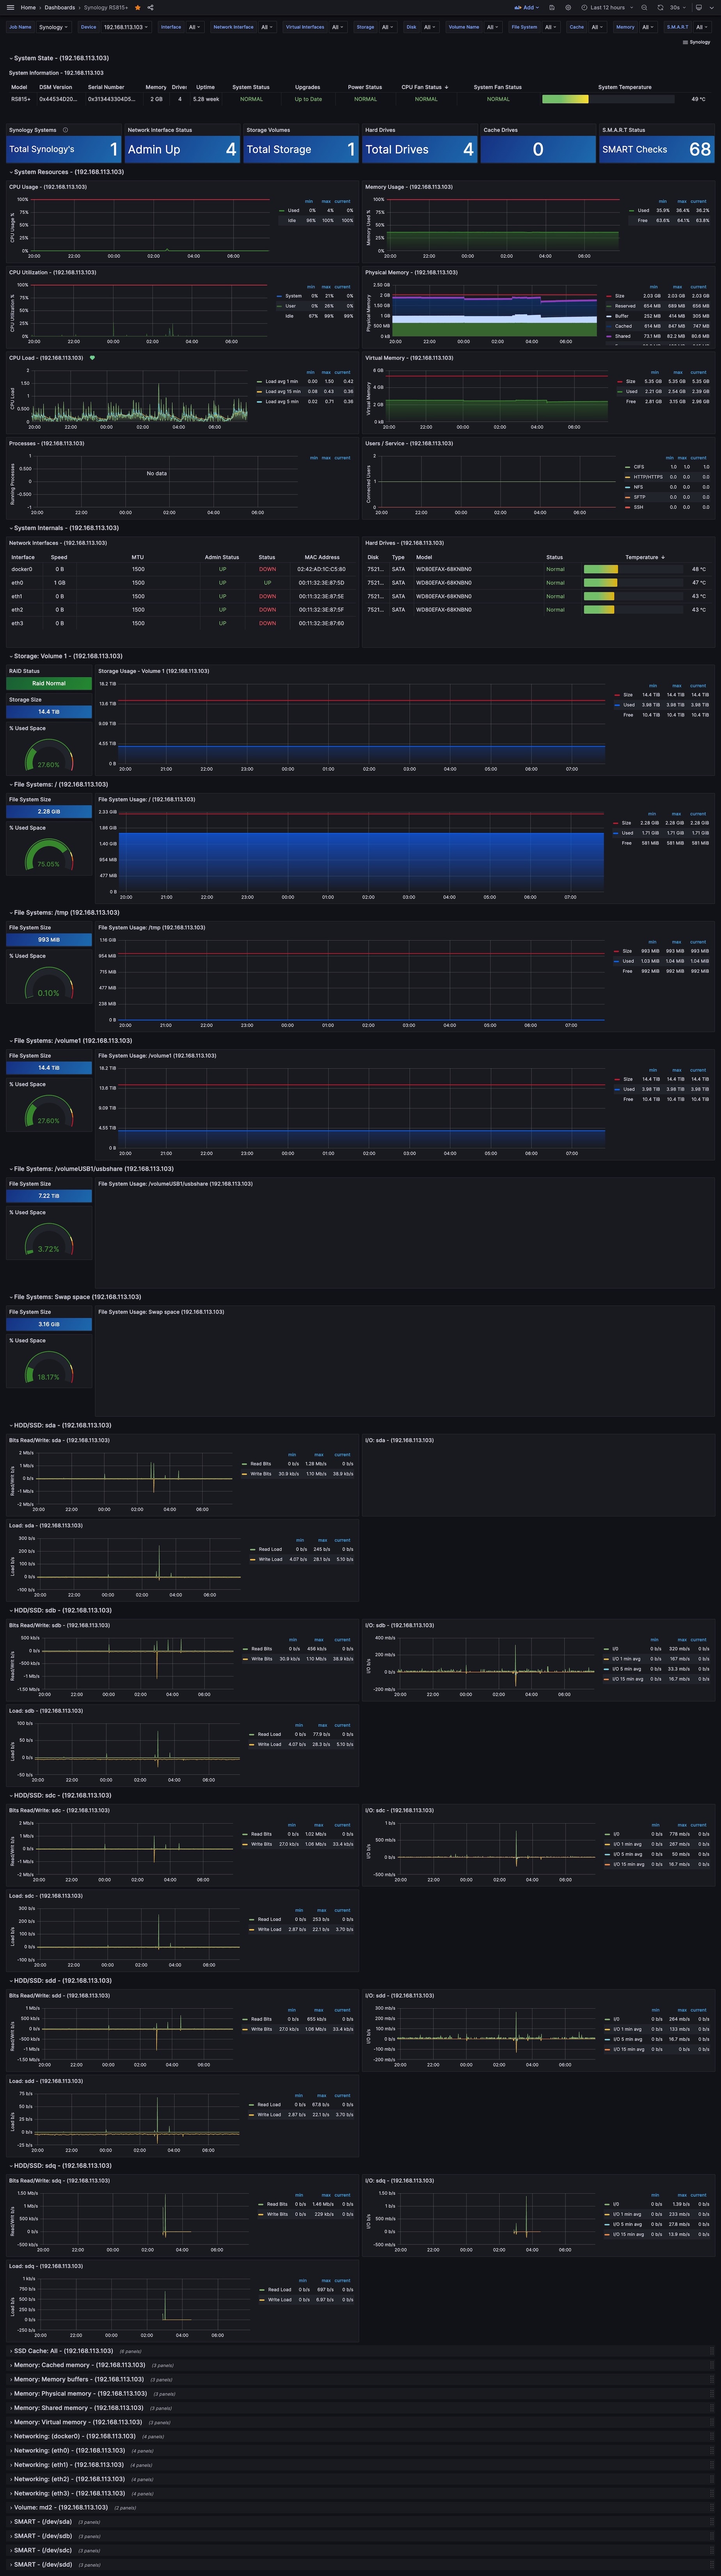Image resolution: width=721 pixels, height=2576 pixels.
Task: Toggle the SFTP series in Users / Service legend
Action: click(639, 497)
